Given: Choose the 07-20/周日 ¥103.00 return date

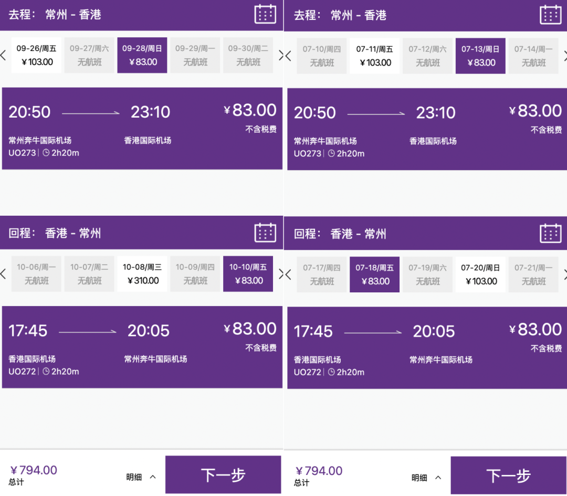Looking at the screenshot, I should pos(480,275).
